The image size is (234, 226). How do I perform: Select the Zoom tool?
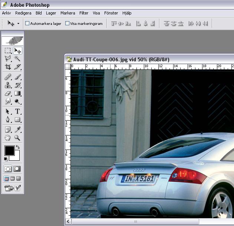coord(17,138)
